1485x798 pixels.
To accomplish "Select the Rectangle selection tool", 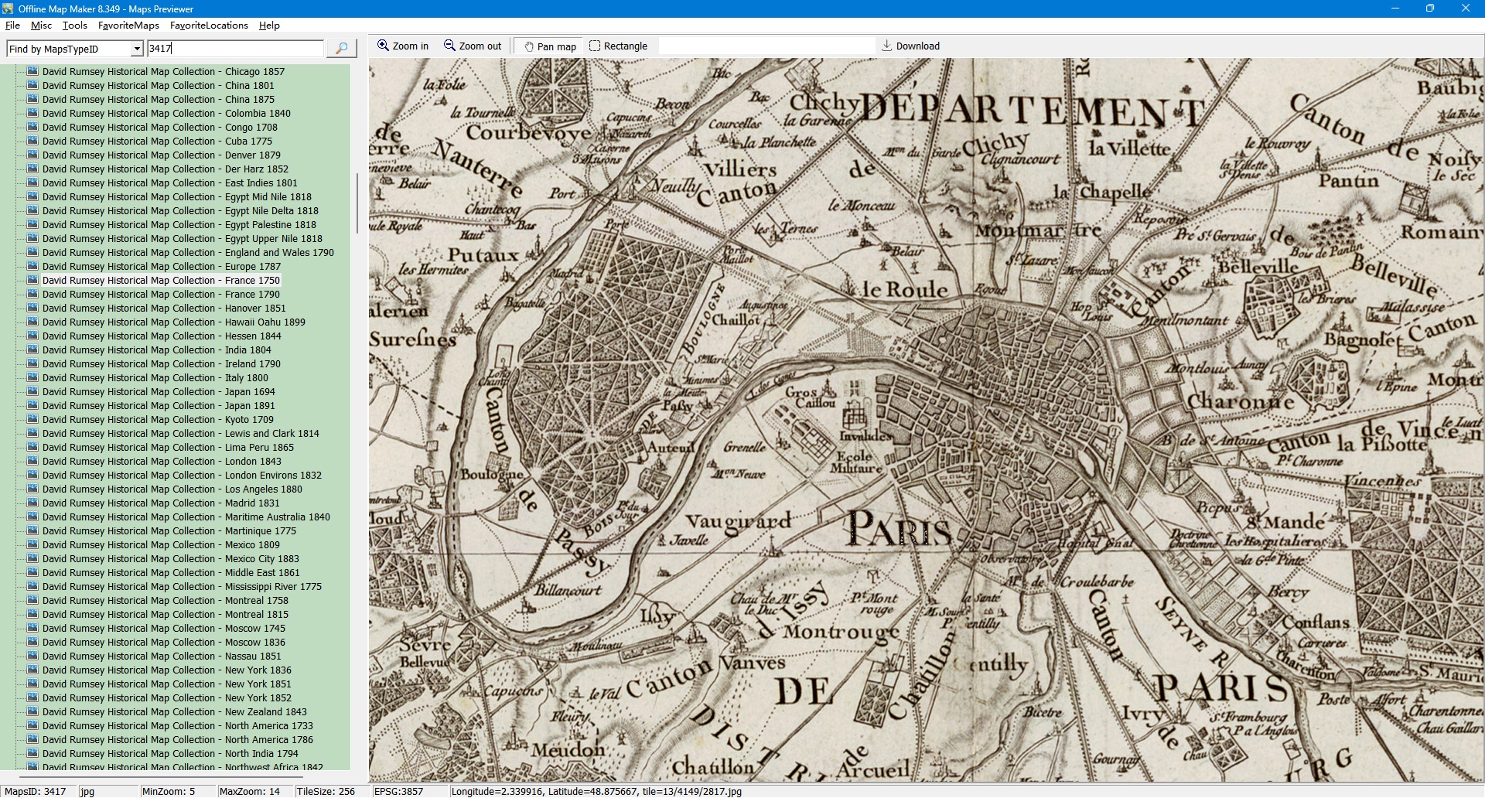I will point(618,46).
